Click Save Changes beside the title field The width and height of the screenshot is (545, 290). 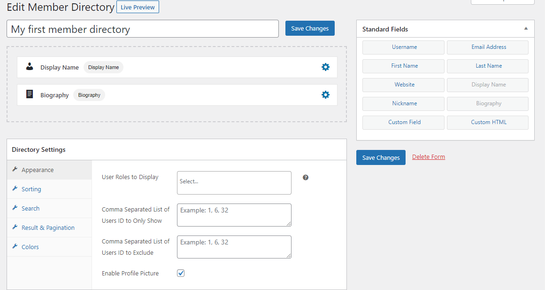[x=310, y=29]
